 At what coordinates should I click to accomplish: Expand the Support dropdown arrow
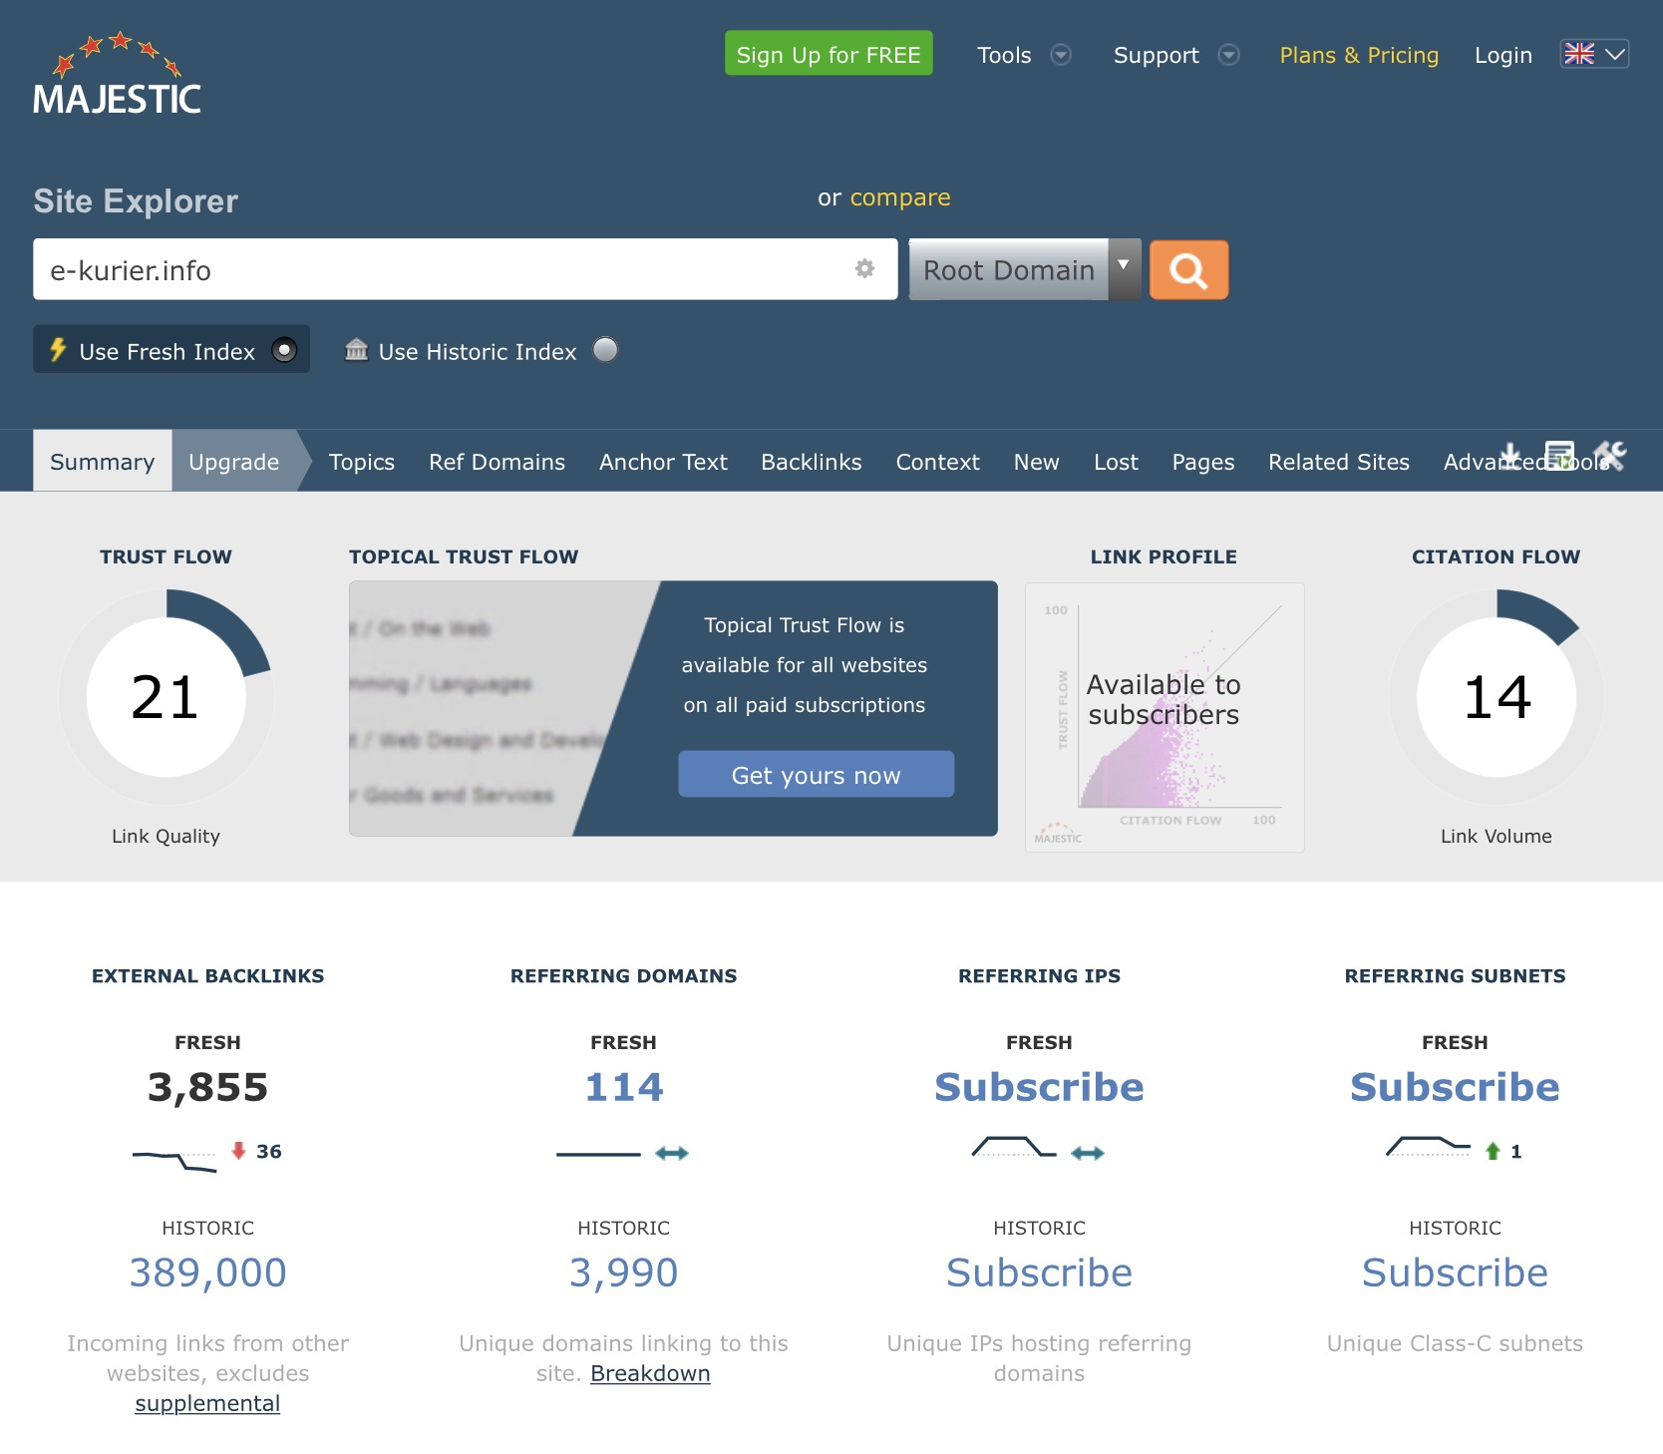click(1229, 55)
